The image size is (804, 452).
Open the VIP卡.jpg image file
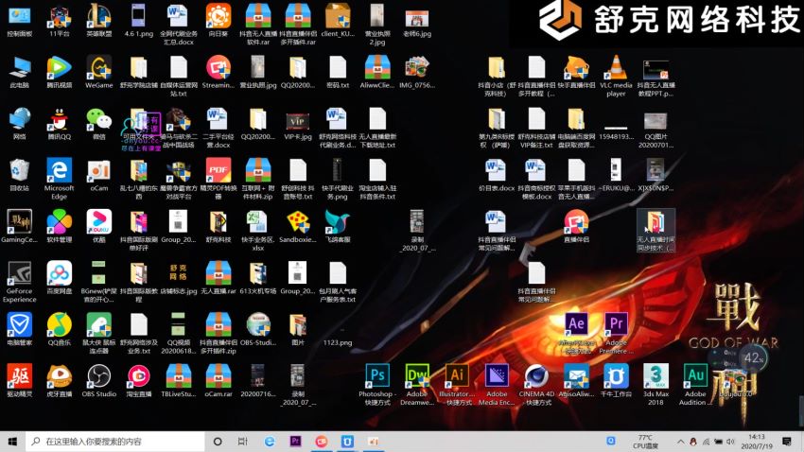click(x=298, y=121)
